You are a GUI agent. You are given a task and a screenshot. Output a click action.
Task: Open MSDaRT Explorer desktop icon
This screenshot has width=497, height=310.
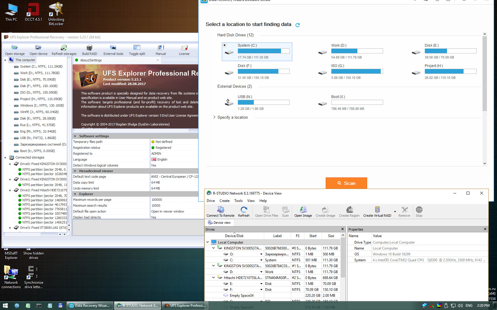(11, 255)
